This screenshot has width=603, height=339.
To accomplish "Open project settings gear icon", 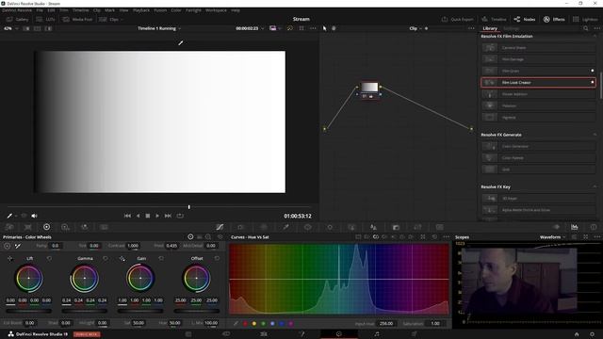I will (592, 334).
